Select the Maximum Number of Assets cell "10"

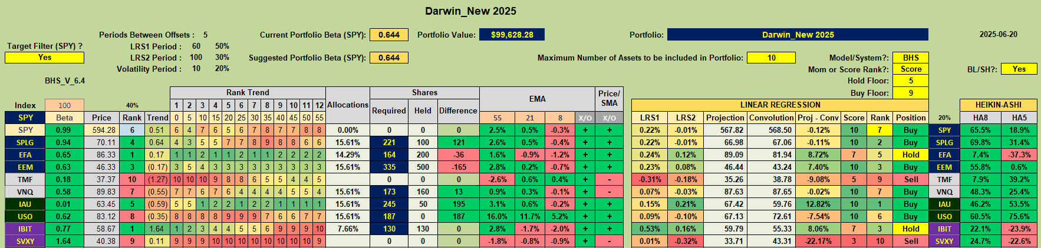(771, 58)
